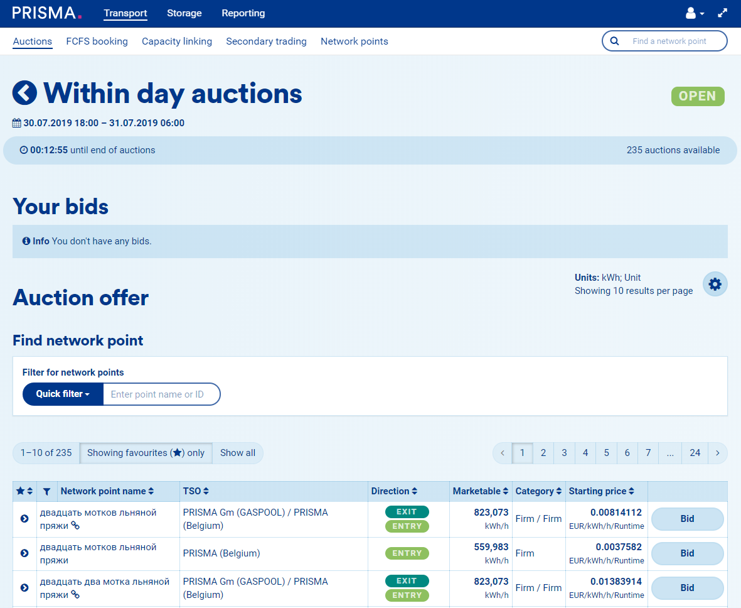Open the user account menu icon
This screenshot has height=608, width=741.
(x=694, y=13)
